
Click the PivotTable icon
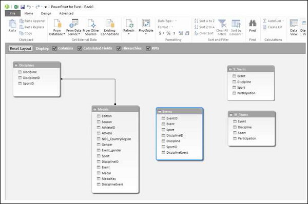pos(146,24)
